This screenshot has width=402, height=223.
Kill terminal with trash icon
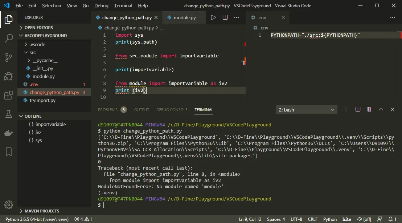(x=369, y=110)
